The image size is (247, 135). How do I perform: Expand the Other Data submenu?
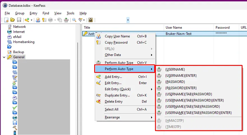click(125, 55)
